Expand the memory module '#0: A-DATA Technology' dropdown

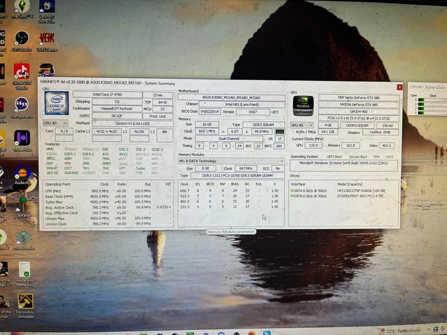tap(231, 161)
